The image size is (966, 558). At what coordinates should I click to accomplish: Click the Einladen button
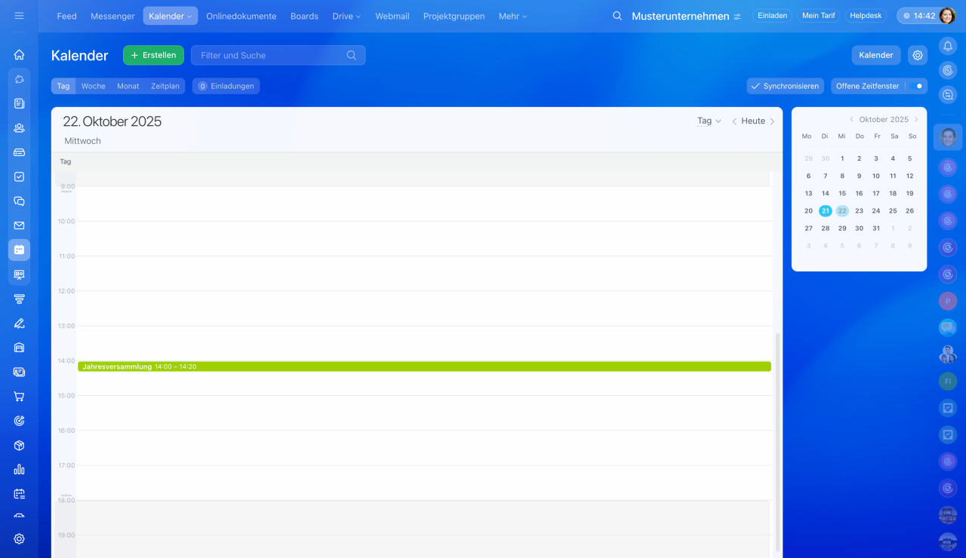(772, 16)
